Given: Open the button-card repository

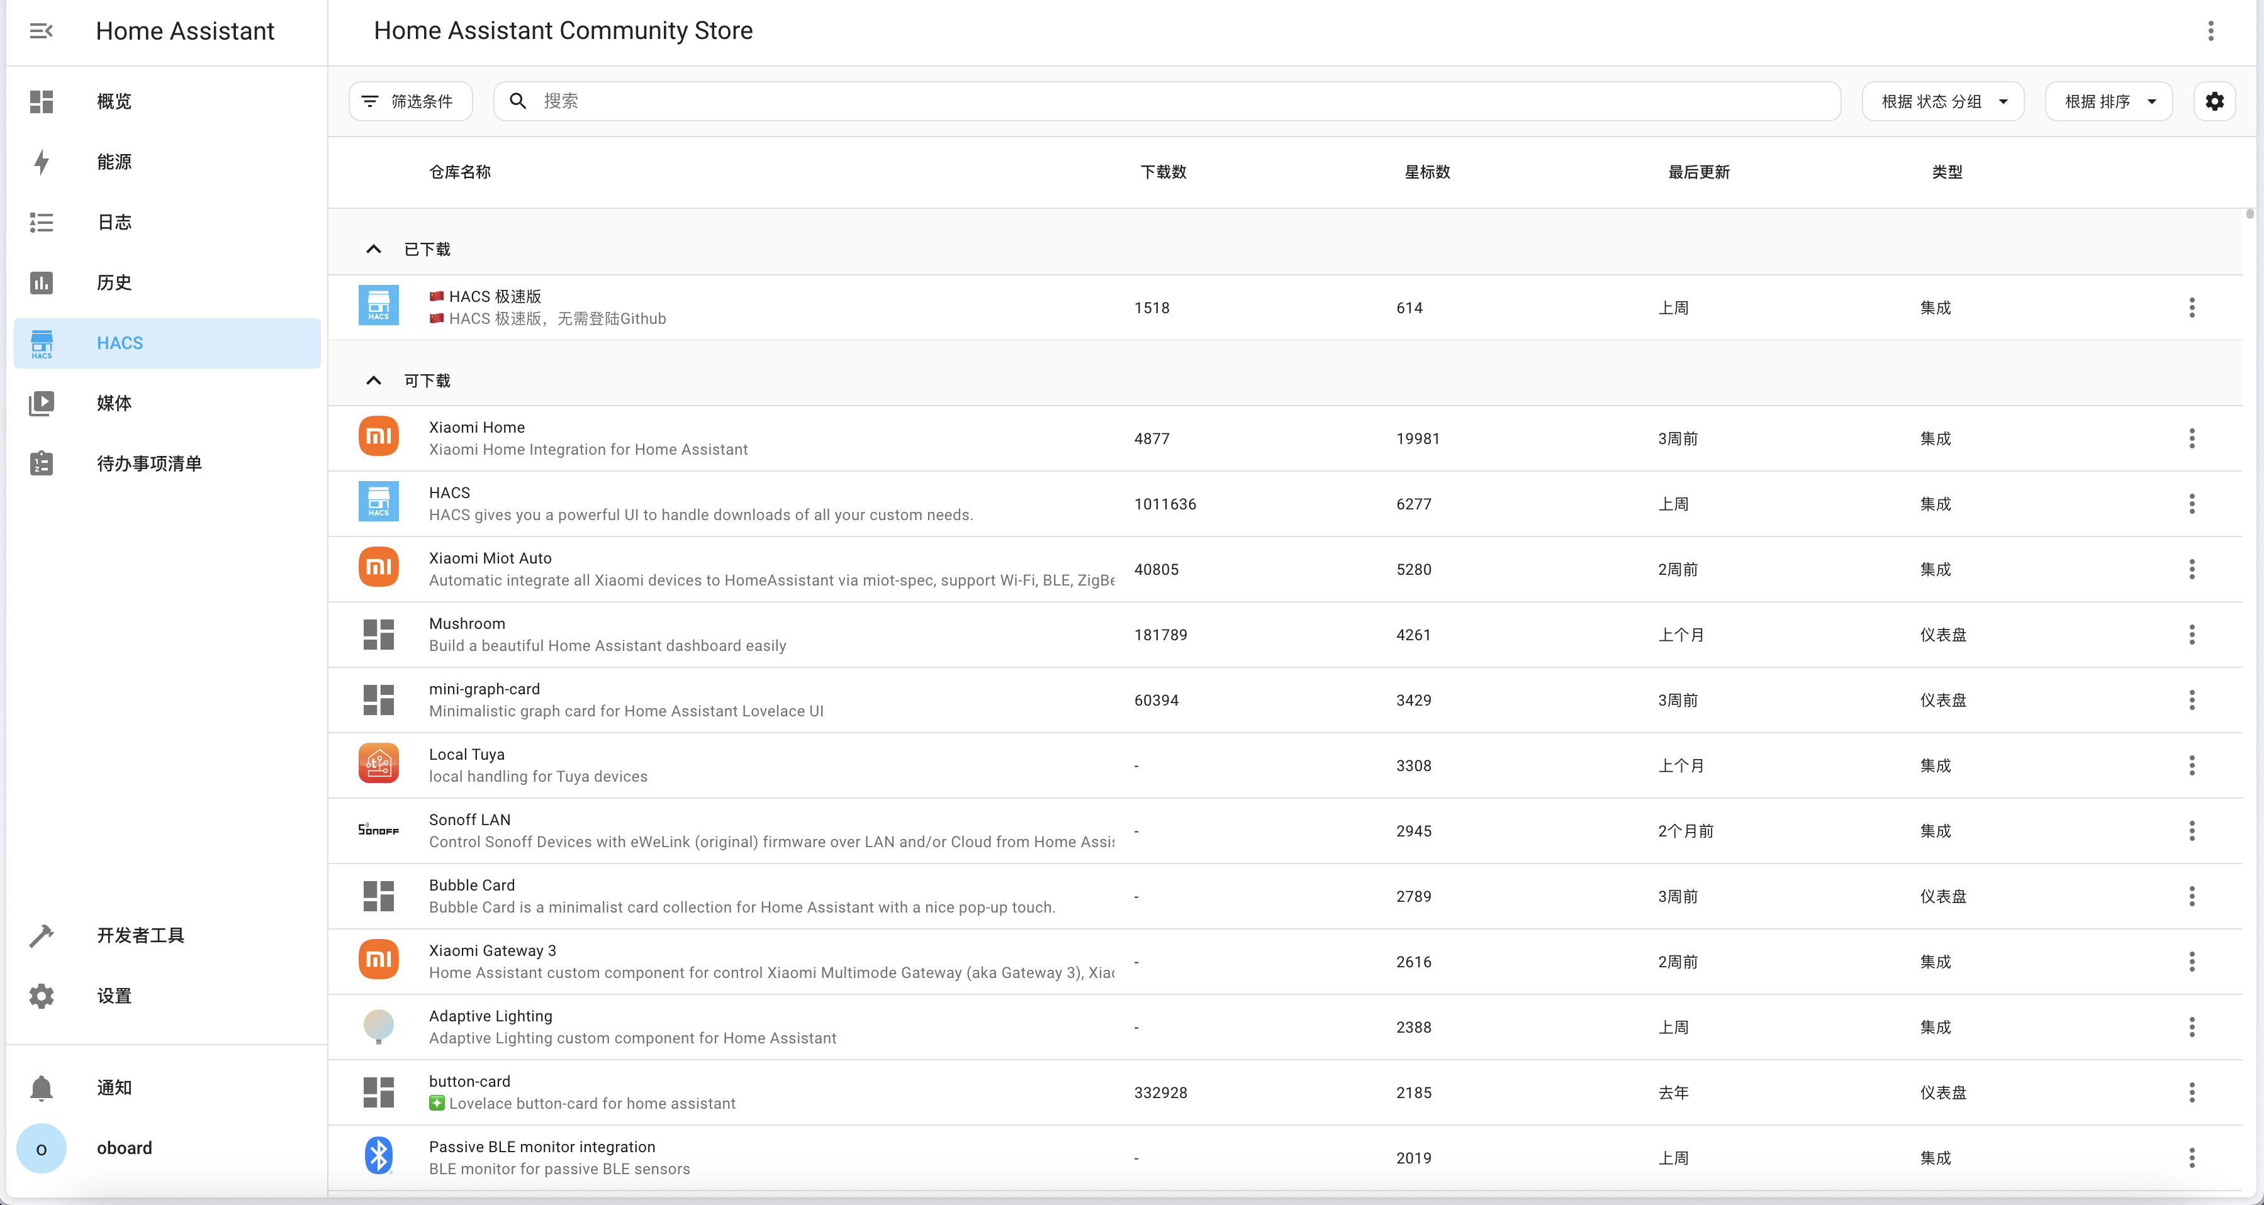Looking at the screenshot, I should [x=1285, y=1092].
